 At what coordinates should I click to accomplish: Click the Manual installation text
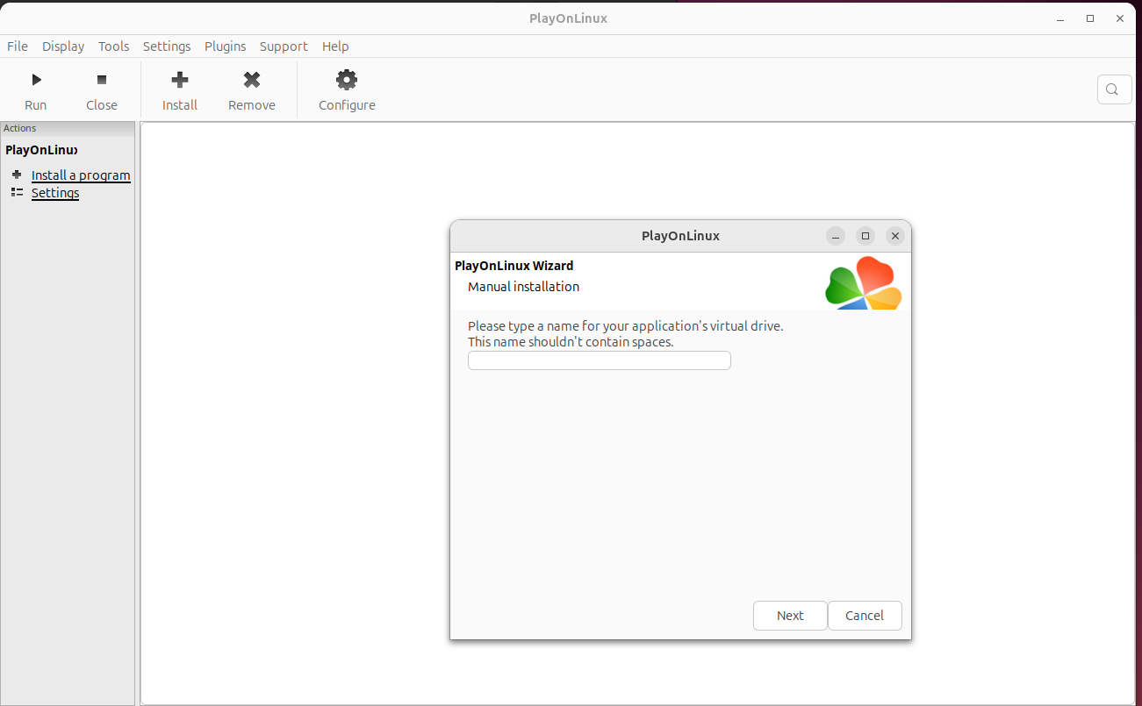[524, 287]
